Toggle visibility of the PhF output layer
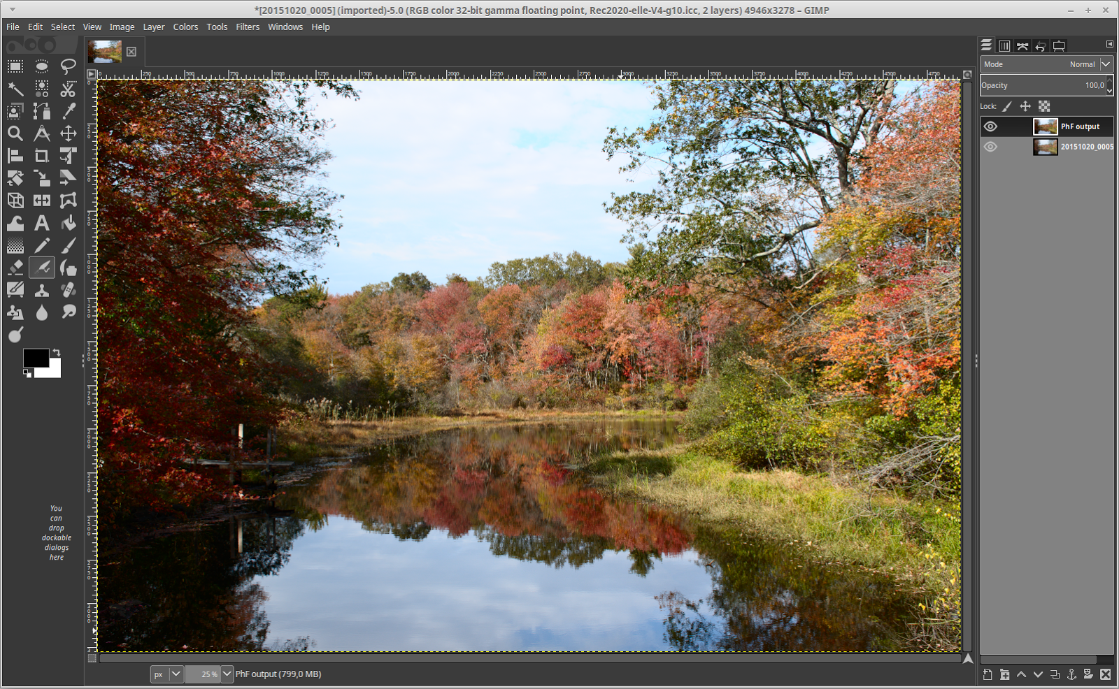 (990, 126)
